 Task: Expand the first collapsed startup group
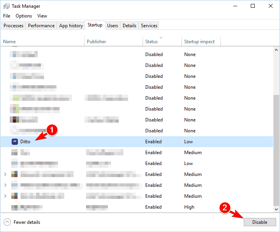pyautogui.click(x=5, y=174)
